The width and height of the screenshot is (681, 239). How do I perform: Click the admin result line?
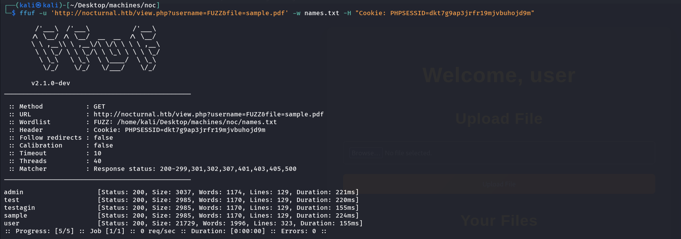[181, 192]
